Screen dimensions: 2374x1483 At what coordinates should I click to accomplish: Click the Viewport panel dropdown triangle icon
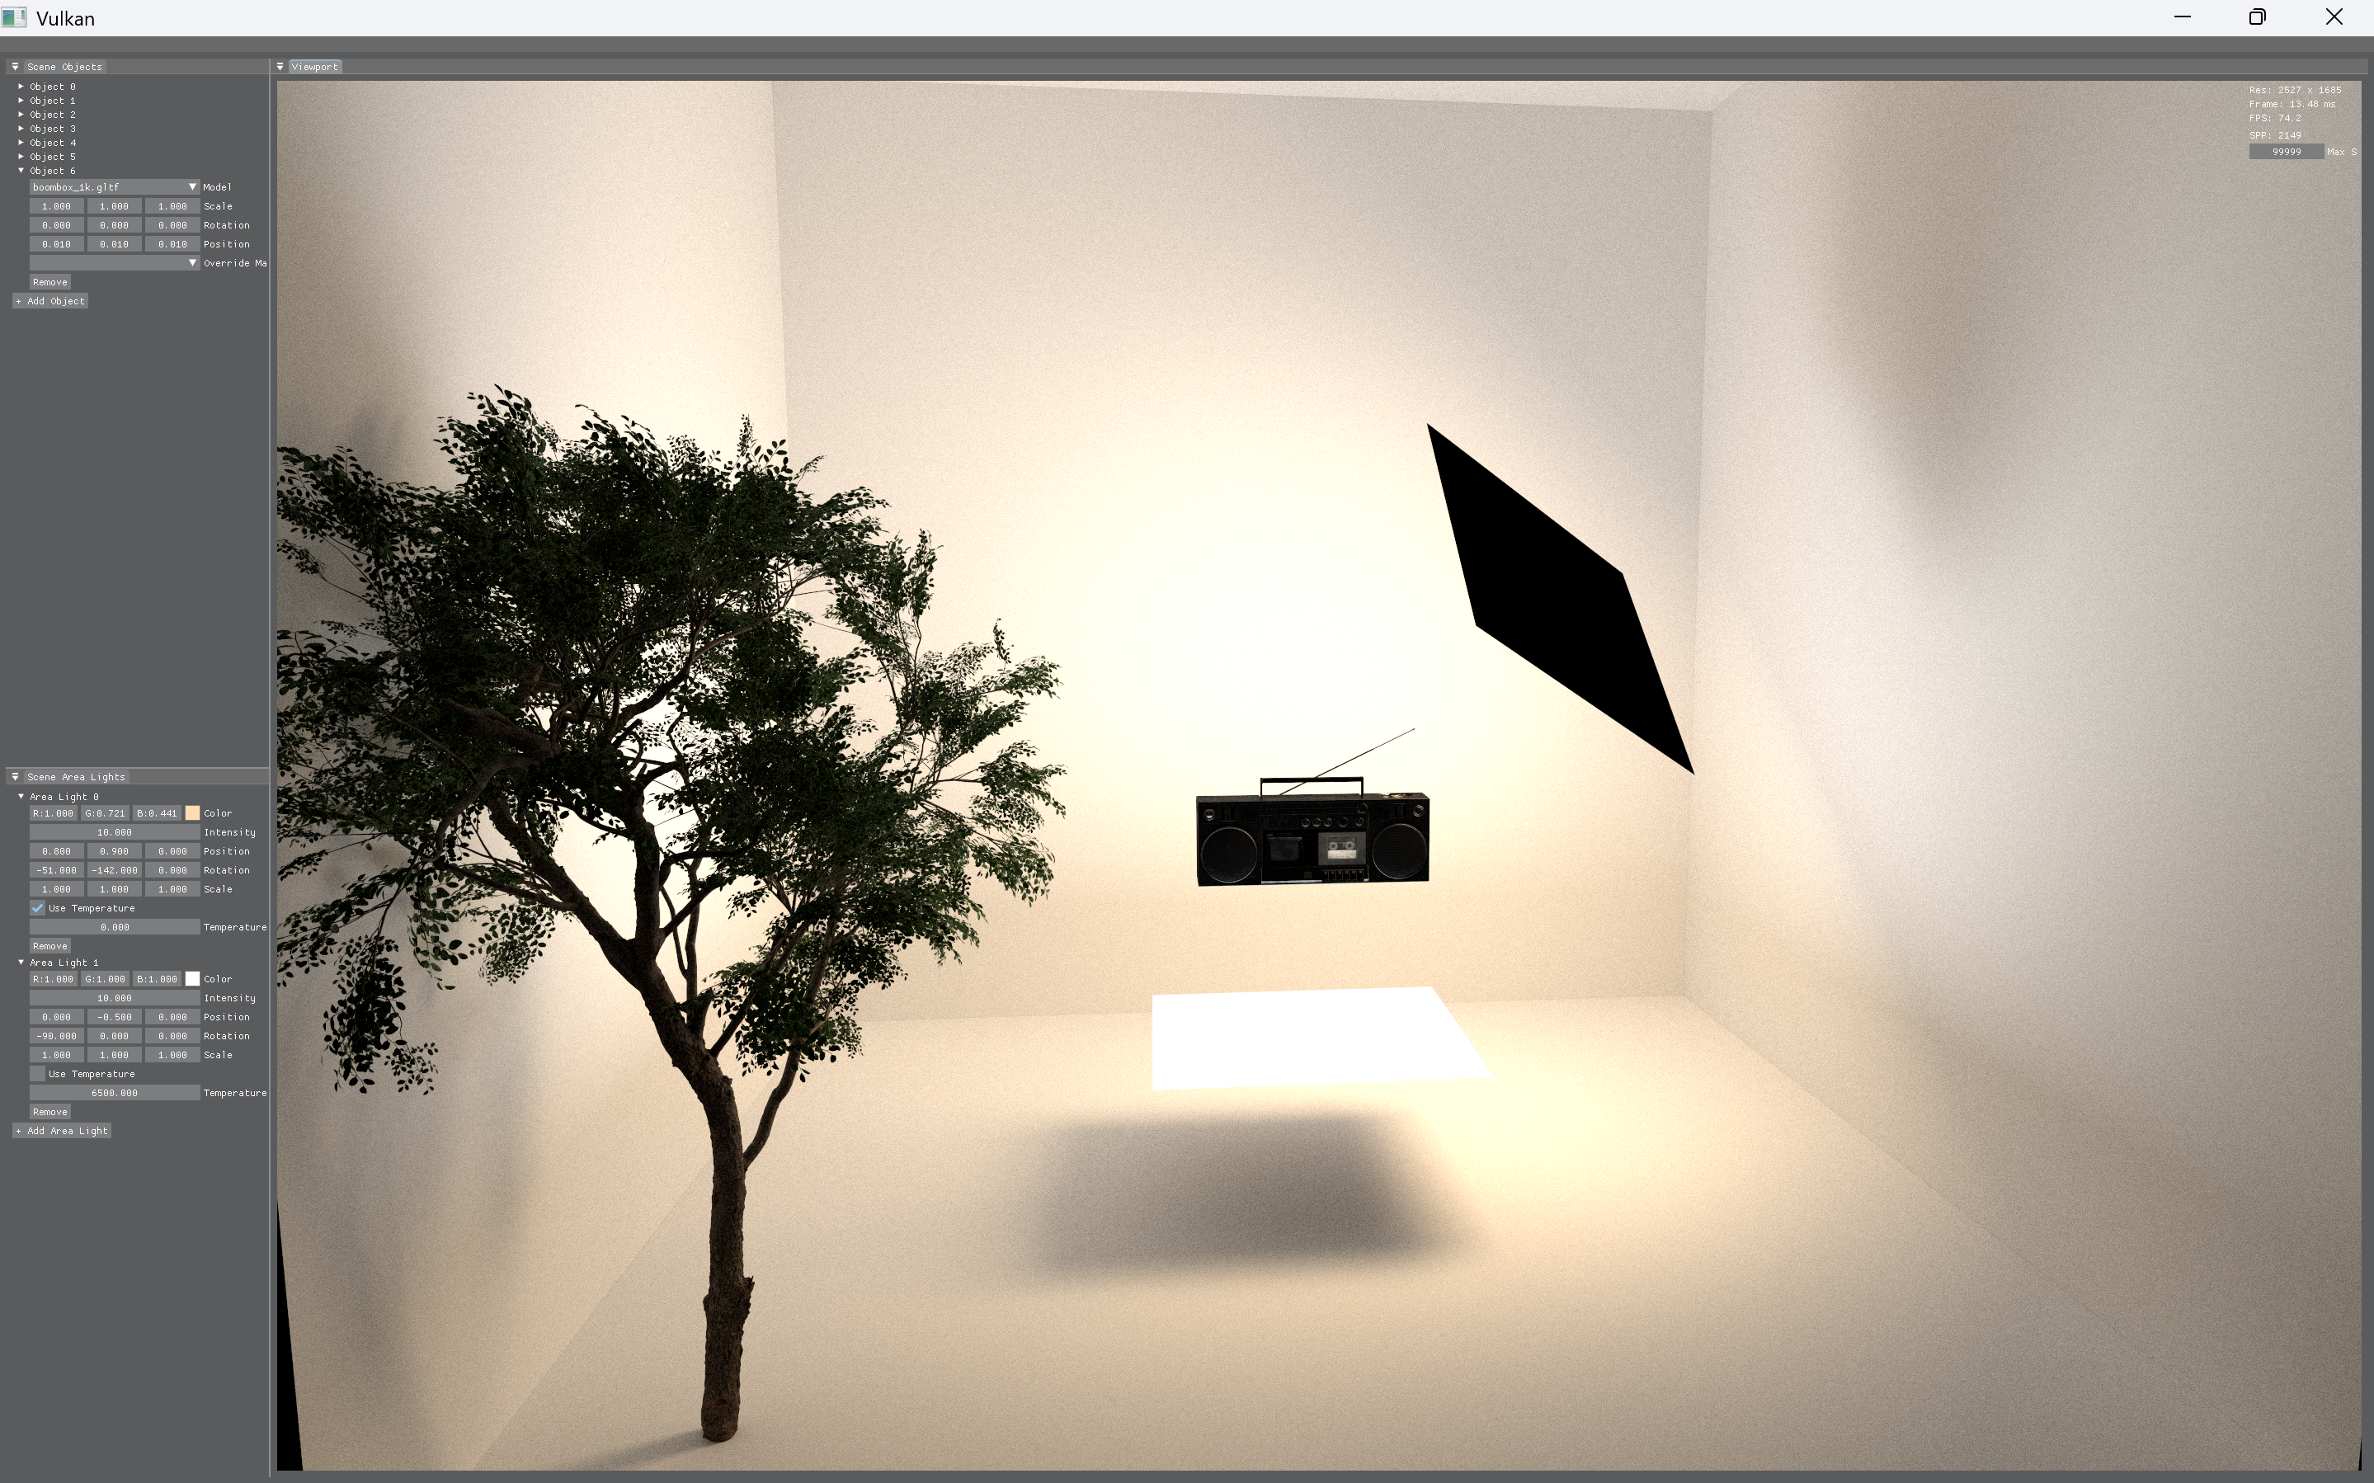280,67
